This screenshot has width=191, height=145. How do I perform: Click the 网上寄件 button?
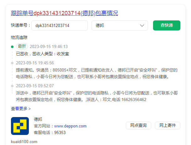tap(167, 126)
